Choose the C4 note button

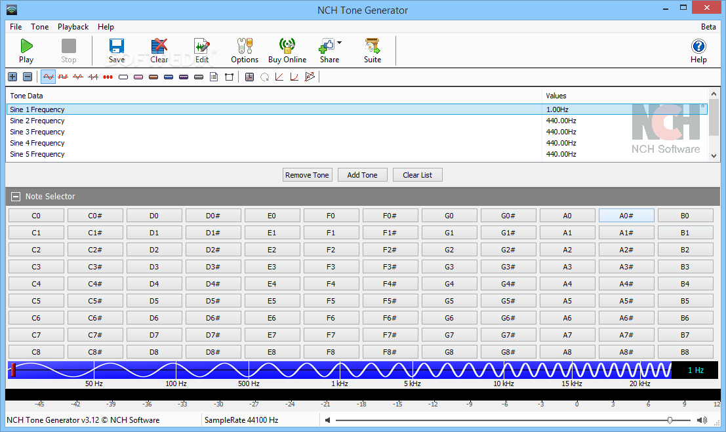(x=36, y=284)
